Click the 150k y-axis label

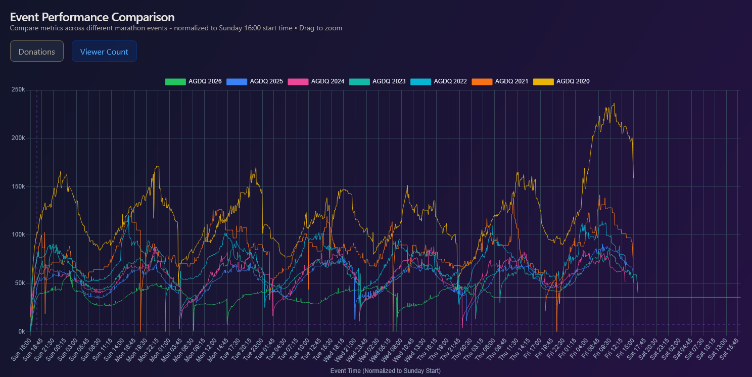[x=18, y=186]
